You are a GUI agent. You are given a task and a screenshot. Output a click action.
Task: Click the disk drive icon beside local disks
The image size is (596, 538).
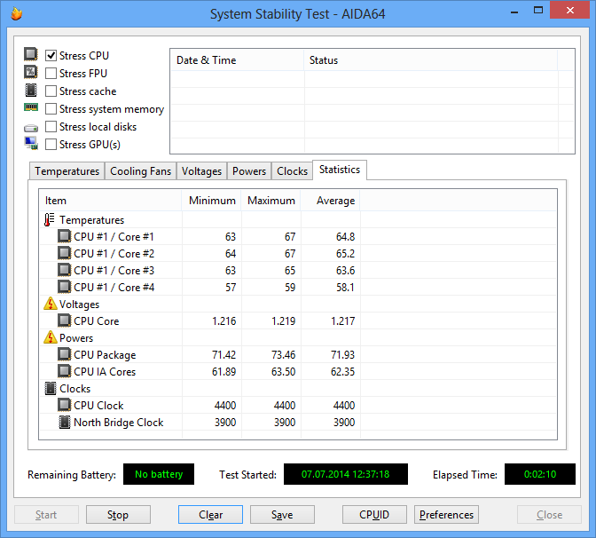click(x=31, y=128)
